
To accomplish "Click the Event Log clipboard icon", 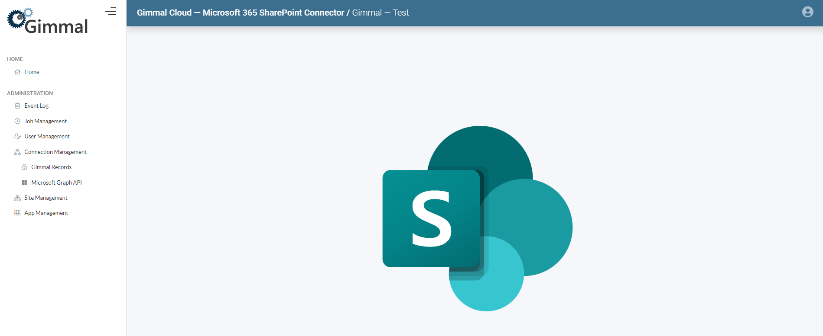I will point(17,106).
